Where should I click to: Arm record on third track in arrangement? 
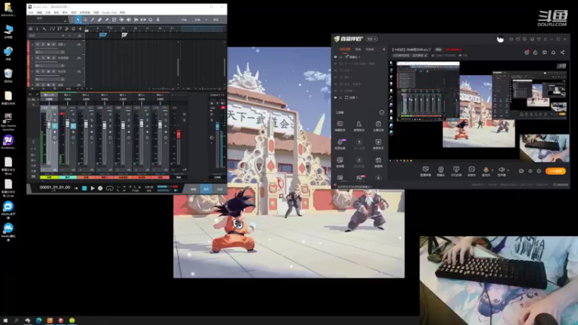click(x=48, y=71)
